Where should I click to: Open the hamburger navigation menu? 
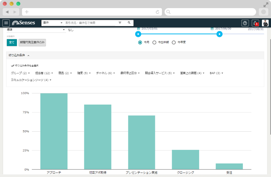click(x=6, y=23)
